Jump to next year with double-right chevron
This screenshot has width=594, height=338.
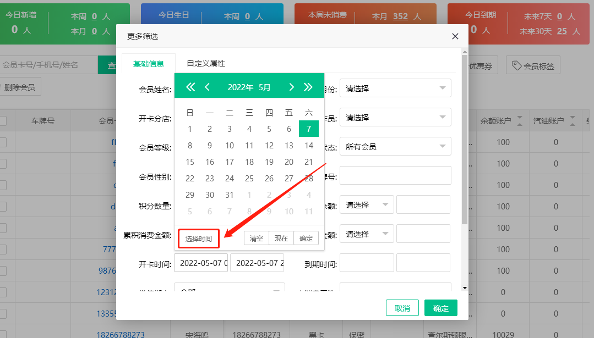(309, 86)
